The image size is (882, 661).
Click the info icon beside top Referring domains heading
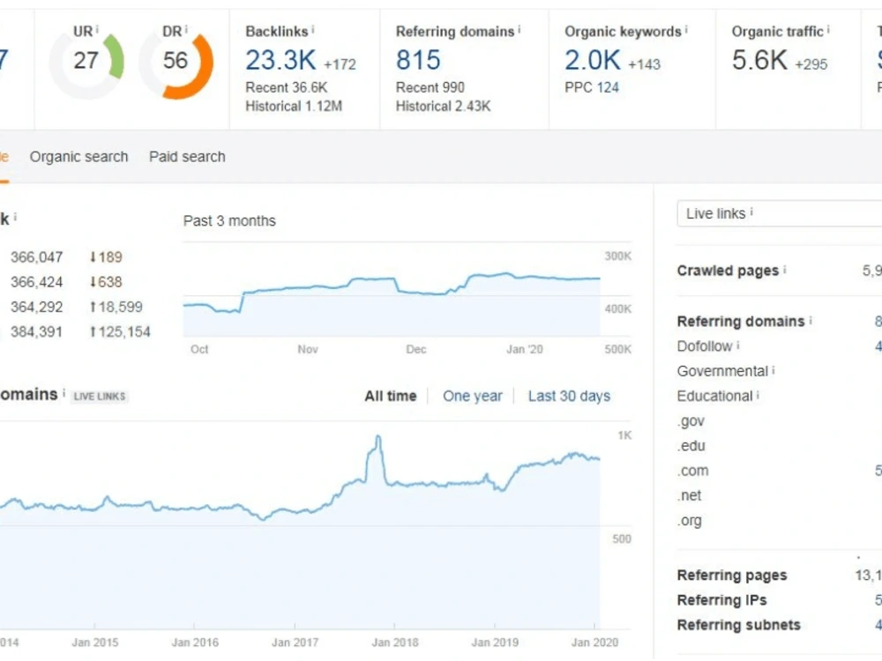(519, 29)
